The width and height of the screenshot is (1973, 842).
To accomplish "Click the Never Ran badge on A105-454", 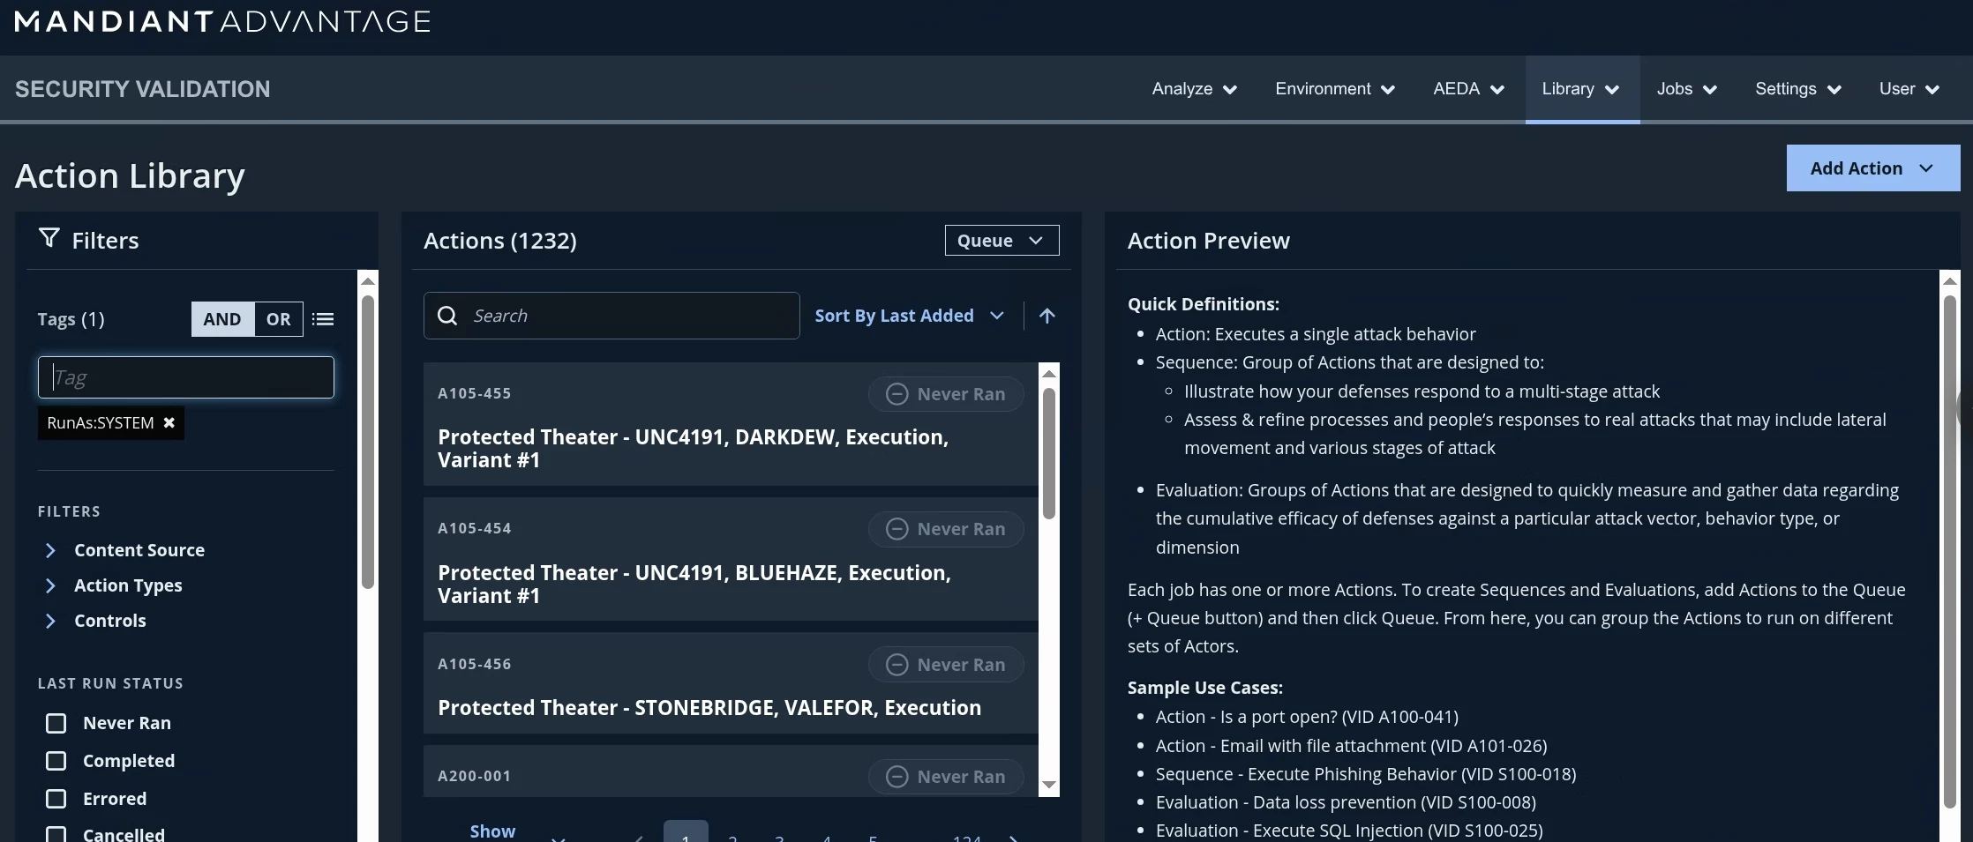I will pos(946,529).
